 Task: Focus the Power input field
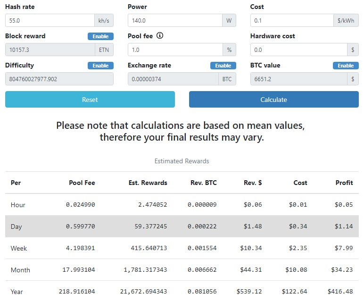coord(174,20)
